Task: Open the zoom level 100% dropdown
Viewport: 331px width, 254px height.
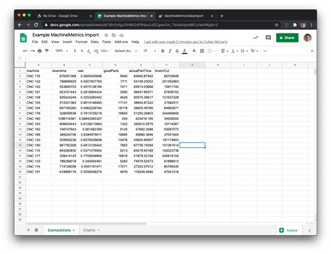Action: tap(61, 51)
